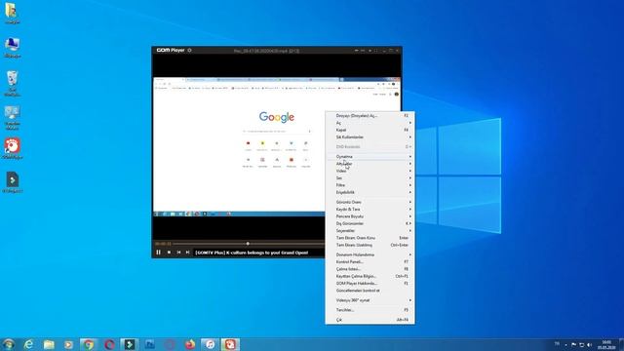
Task: Expand 'Seçenekler' submenu
Action: coord(370,231)
